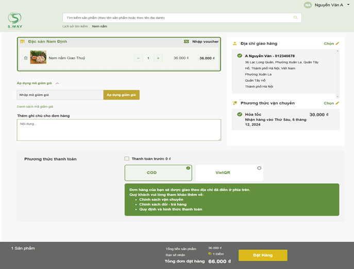Image resolution: width=354 pixels, height=269 pixels.
Task: Select VietQR payment option
Action: 229,173
